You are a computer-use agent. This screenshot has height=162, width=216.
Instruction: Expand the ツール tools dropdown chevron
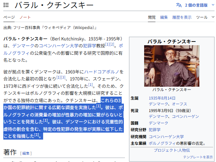coord(213,17)
